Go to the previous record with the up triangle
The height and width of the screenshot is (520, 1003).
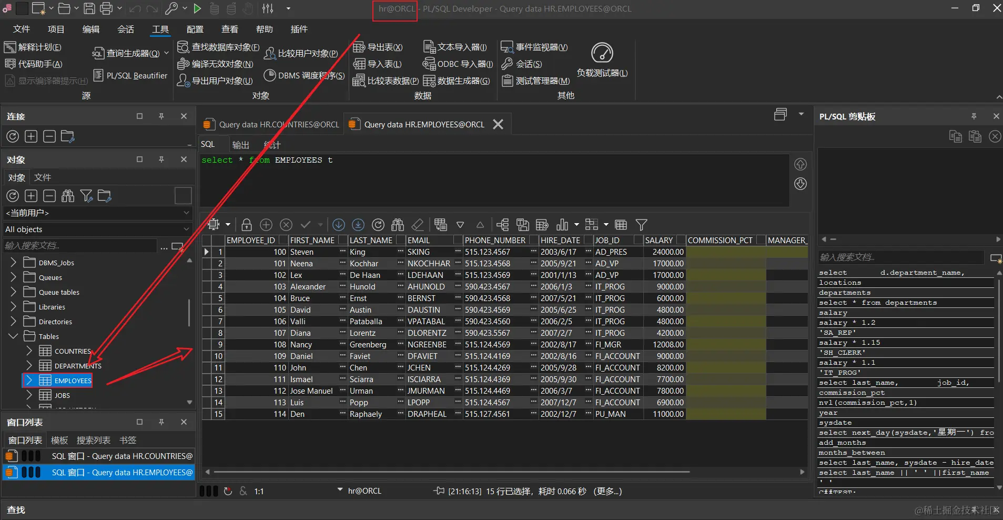coord(480,225)
